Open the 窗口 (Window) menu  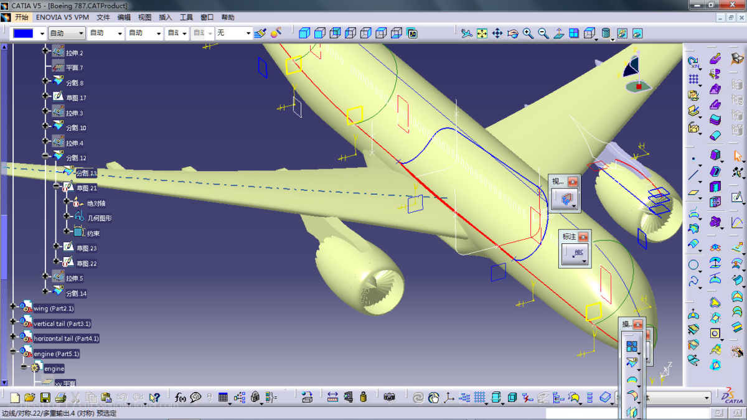pos(207,17)
